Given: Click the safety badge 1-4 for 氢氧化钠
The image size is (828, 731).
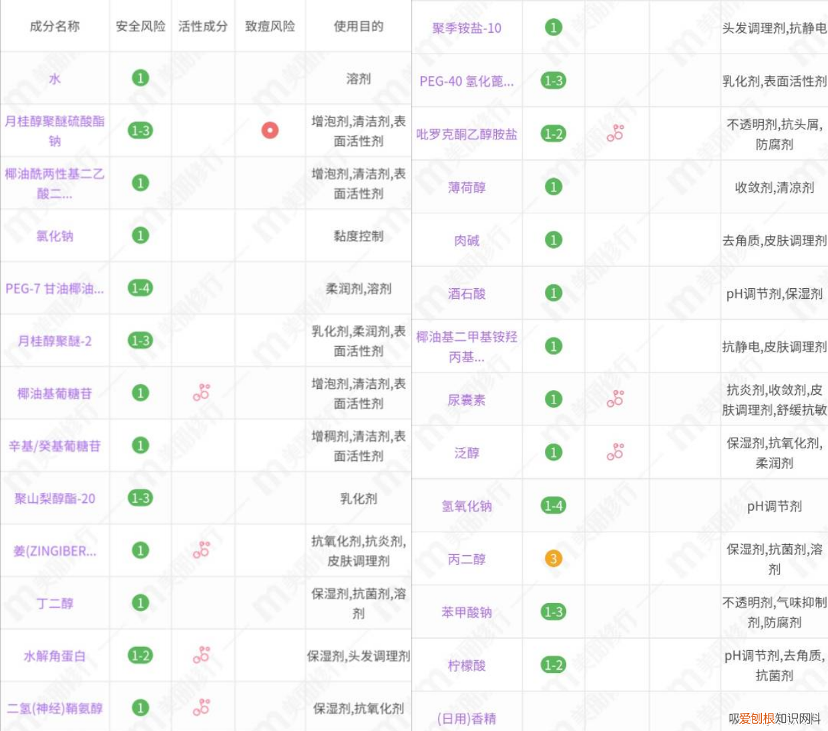Looking at the screenshot, I should pos(553,506).
